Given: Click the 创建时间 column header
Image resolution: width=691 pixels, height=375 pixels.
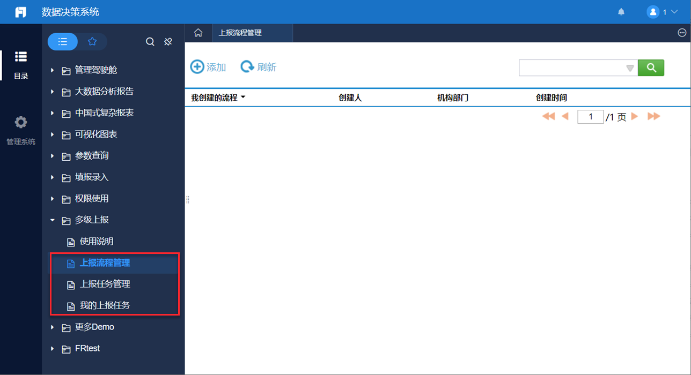Looking at the screenshot, I should (x=552, y=97).
